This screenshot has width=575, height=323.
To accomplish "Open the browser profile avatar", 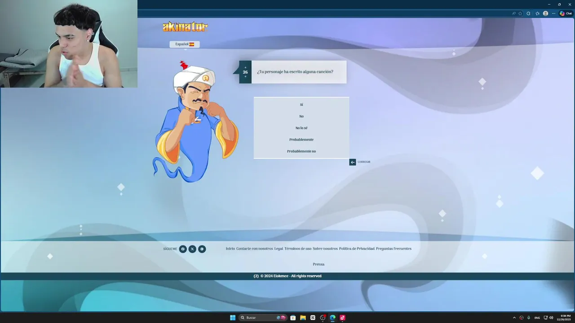I will (545, 13).
